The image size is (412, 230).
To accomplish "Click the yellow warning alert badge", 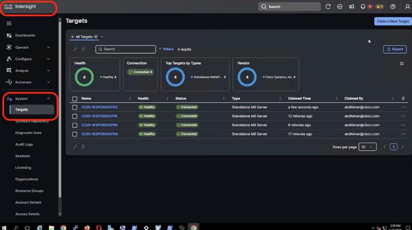I will pos(380,6).
